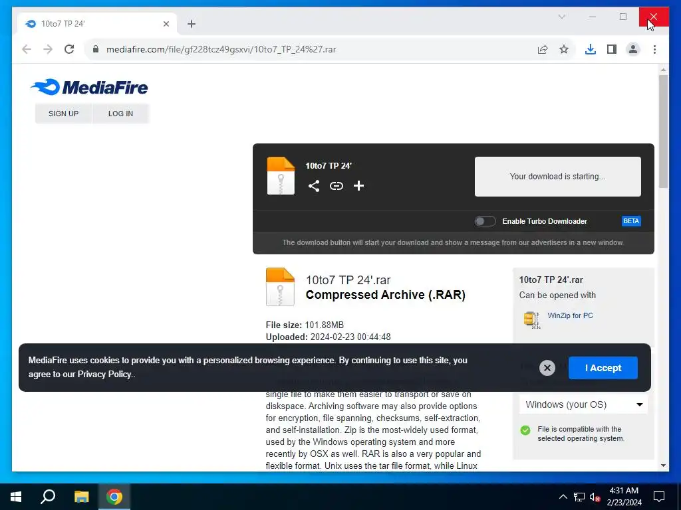Open the notification center

(659, 497)
